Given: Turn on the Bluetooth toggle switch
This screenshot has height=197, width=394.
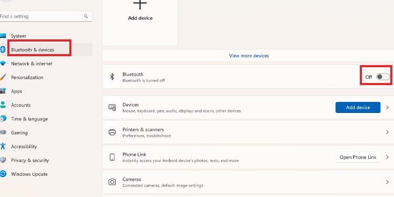Looking at the screenshot, I should [383, 77].
